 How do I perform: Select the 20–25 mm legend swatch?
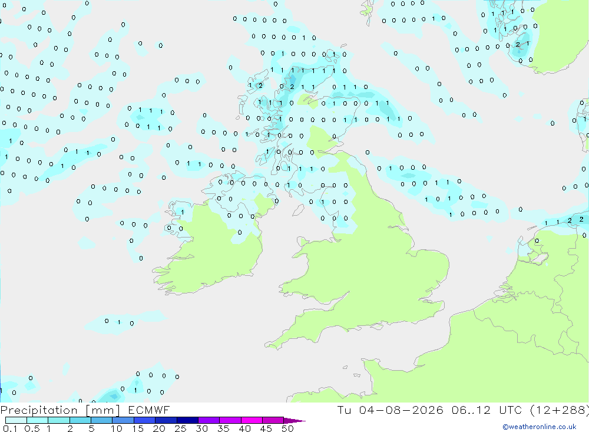point(166,420)
